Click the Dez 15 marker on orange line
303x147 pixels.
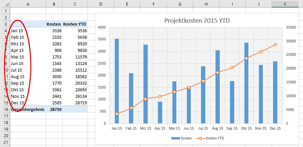point(275,45)
